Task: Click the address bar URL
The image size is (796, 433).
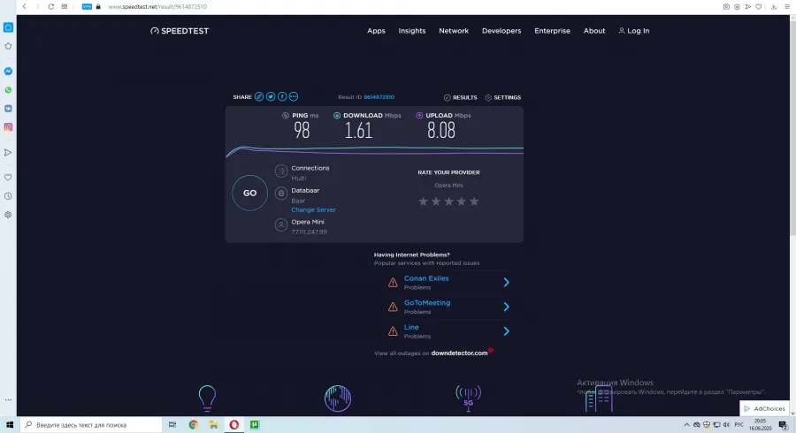Action: [x=157, y=6]
